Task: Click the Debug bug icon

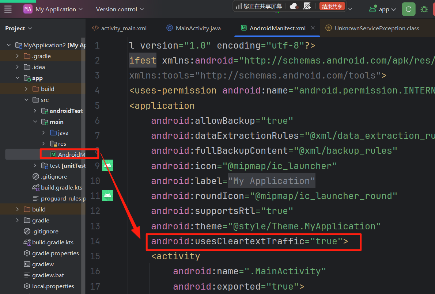Action: click(x=424, y=9)
